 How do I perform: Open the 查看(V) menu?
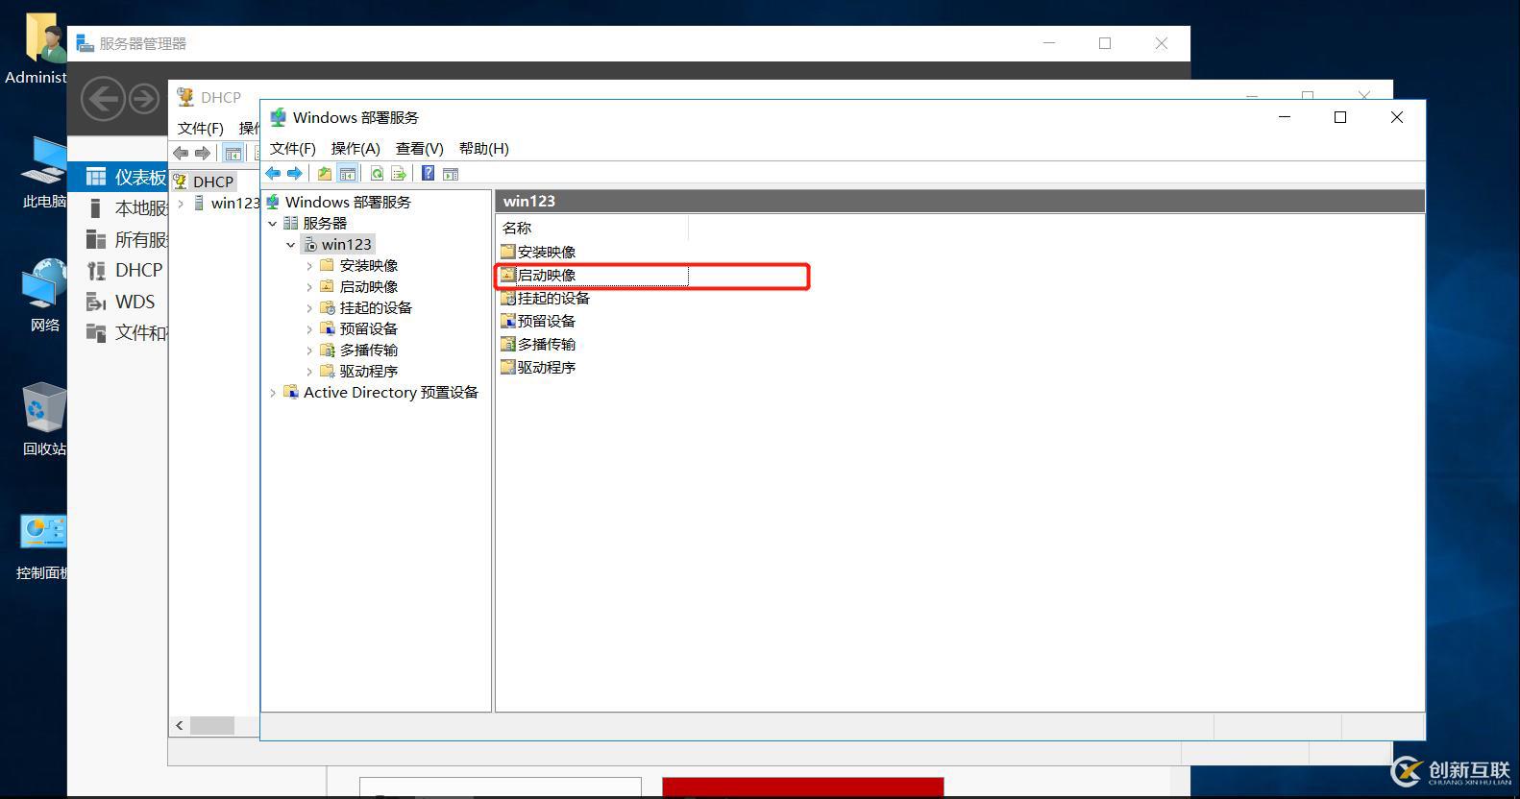click(420, 148)
